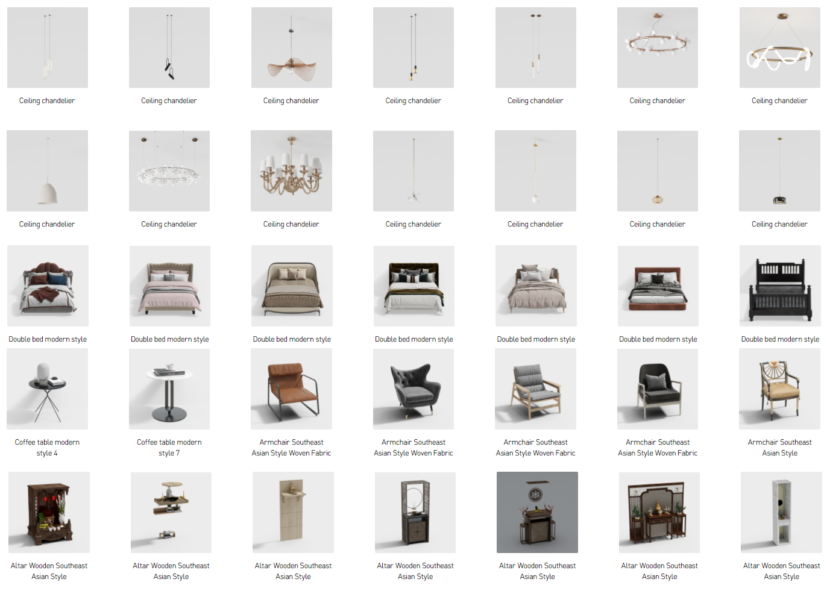Image resolution: width=827 pixels, height=591 pixels.
Task: Open the black wooden spindle double bed
Action: 780,286
